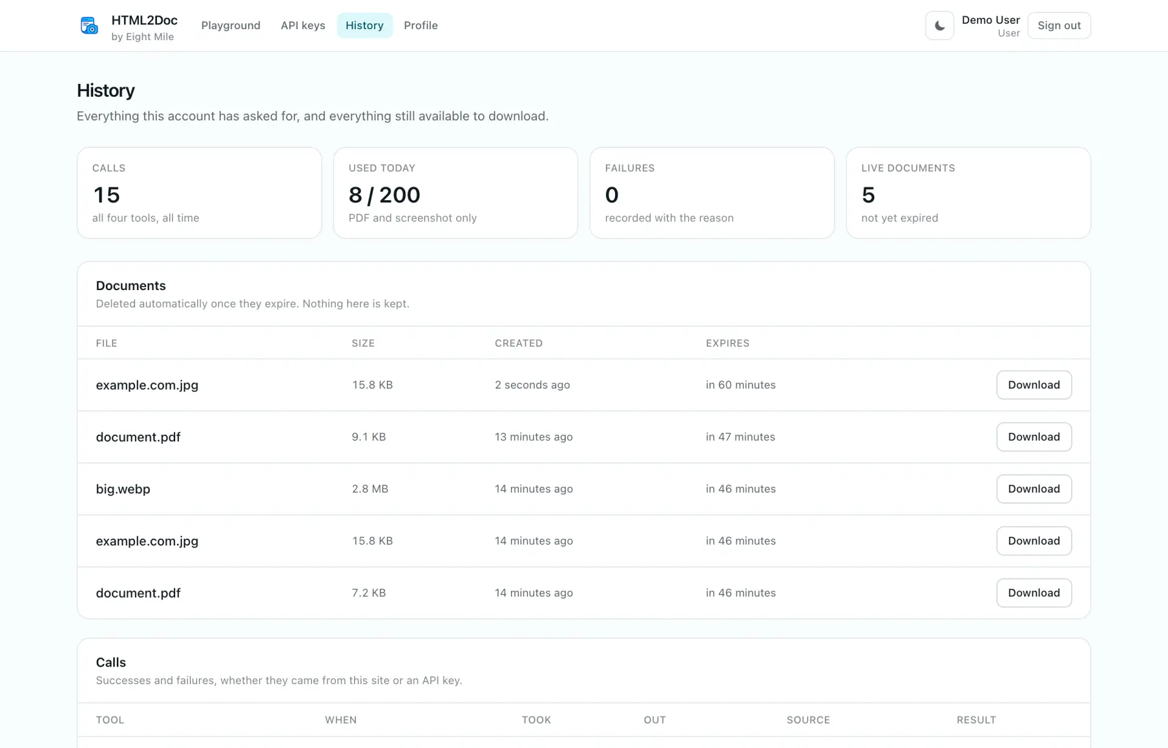Screen dimensions: 1168x748
Task: Click the History page heading
Action: [106, 91]
